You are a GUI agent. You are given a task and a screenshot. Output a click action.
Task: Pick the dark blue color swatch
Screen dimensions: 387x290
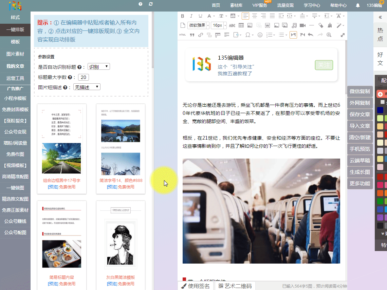click(380, 110)
